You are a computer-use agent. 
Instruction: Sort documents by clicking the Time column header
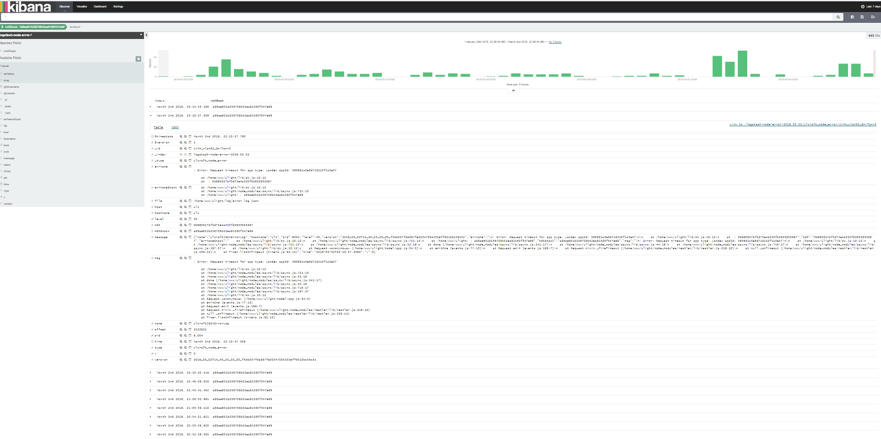click(x=158, y=100)
